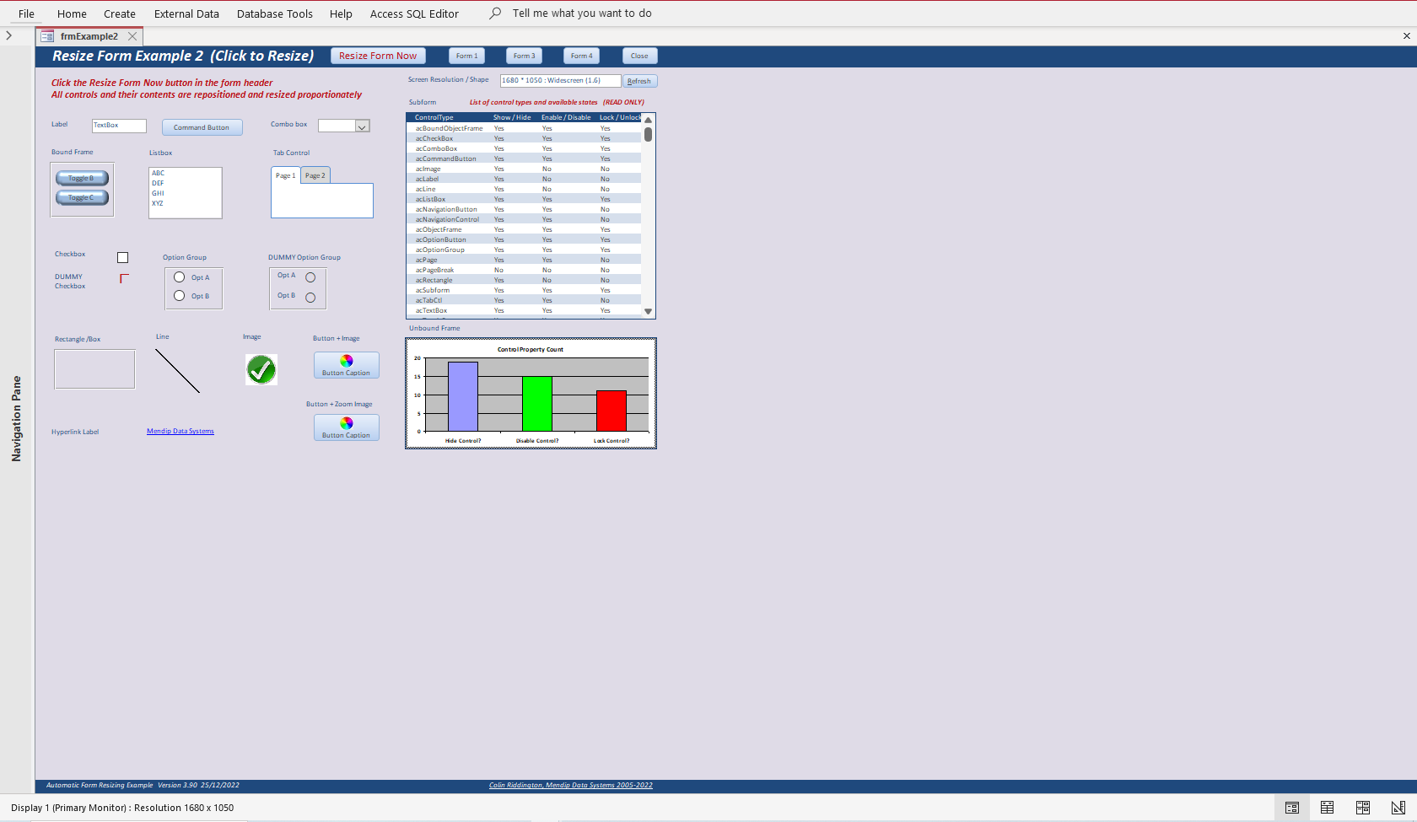Switch to Datasheet View in status bar
Screen dimensions: 1417x822
[x=1327, y=808]
